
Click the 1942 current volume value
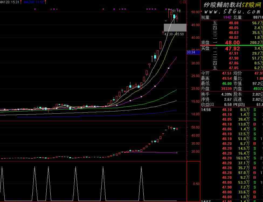point(227,17)
